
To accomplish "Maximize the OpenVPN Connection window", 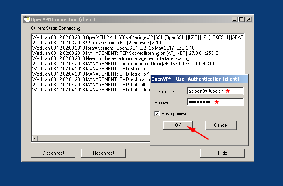I will (x=241, y=19).
